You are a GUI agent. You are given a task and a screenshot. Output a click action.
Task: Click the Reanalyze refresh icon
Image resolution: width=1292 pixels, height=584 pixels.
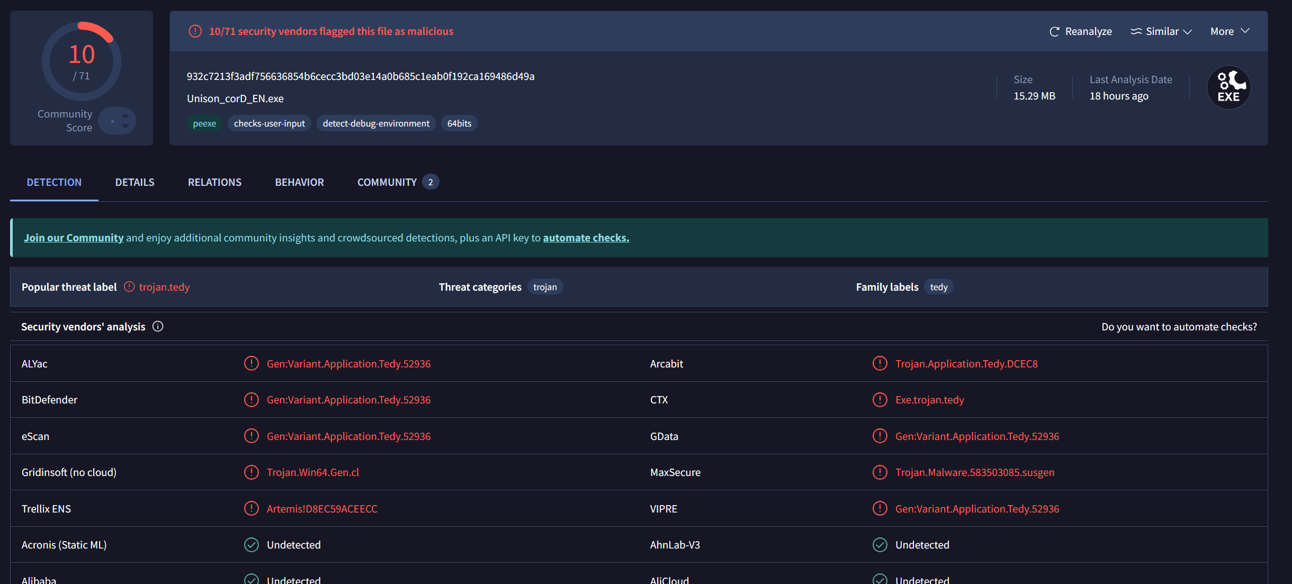tap(1054, 32)
